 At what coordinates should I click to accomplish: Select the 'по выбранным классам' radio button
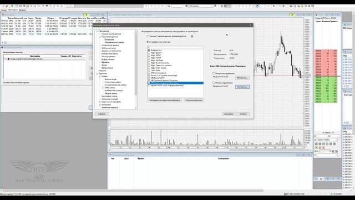(x=148, y=42)
